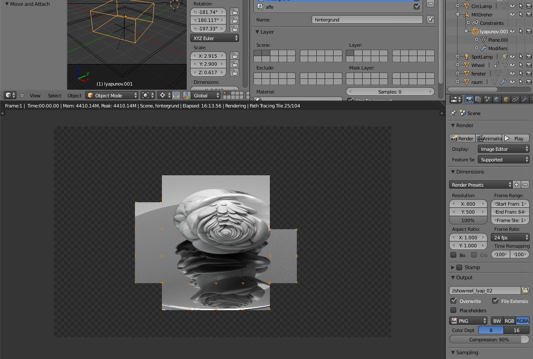Remove a render preset with minus
533x359 pixels.
coord(525,185)
